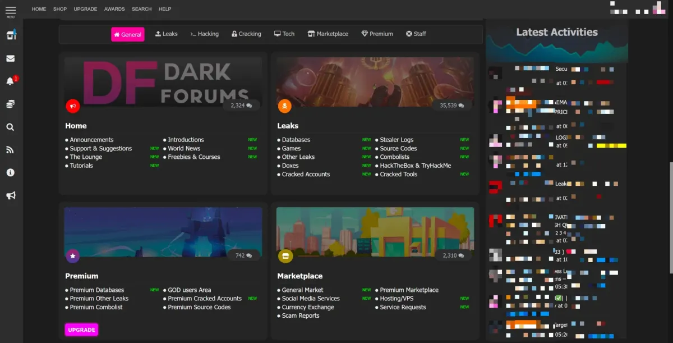Click the wallet badge on Marketplace card

[285, 256]
